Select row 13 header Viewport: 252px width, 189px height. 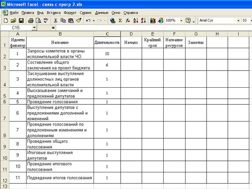pyautogui.click(x=5, y=186)
